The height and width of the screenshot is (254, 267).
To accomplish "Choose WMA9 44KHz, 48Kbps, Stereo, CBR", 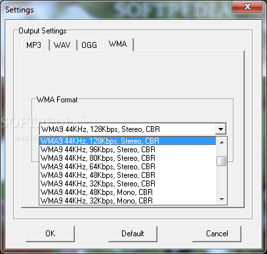I will (128, 175).
